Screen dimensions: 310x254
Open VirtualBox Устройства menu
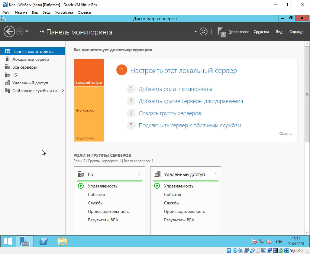(64, 12)
